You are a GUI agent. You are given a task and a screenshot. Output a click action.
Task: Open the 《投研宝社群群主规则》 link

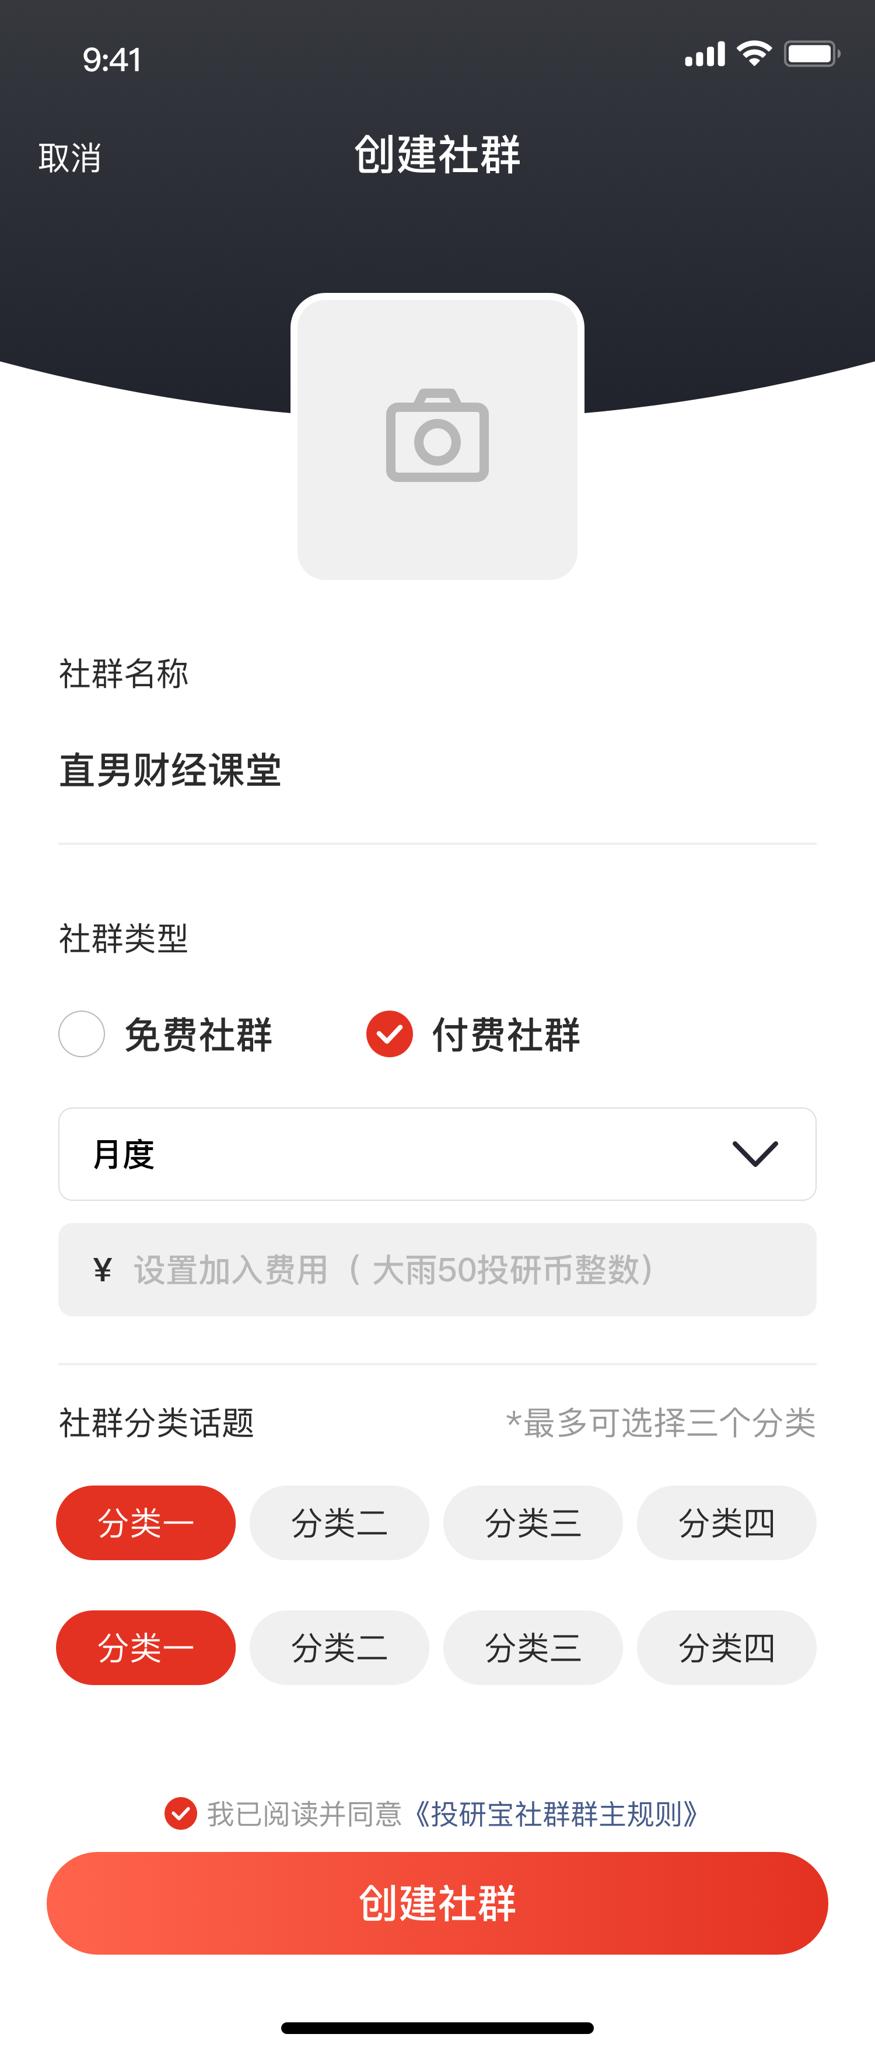pyautogui.click(x=556, y=1814)
